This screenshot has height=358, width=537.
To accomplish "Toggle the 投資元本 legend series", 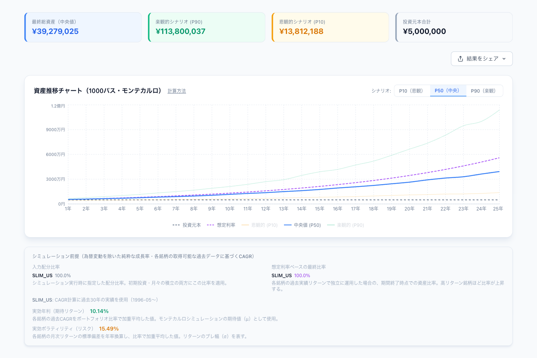I will point(187,225).
